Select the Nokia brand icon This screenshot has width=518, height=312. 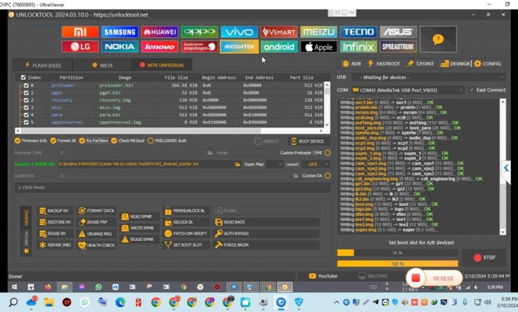coord(120,46)
